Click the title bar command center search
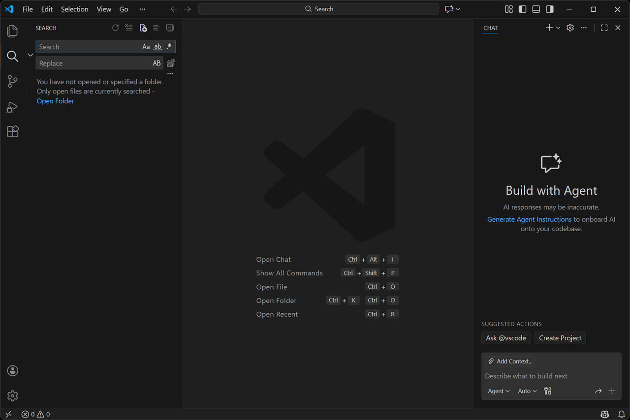 318,9
